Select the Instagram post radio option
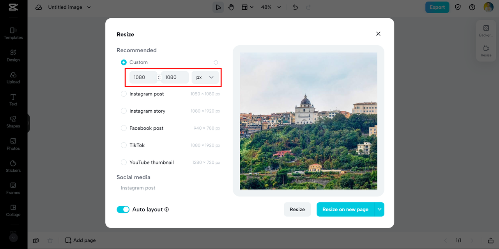This screenshot has height=249, width=499. (124, 94)
